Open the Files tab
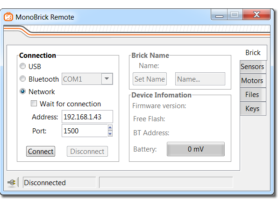278x208 pixels. tap(252, 95)
